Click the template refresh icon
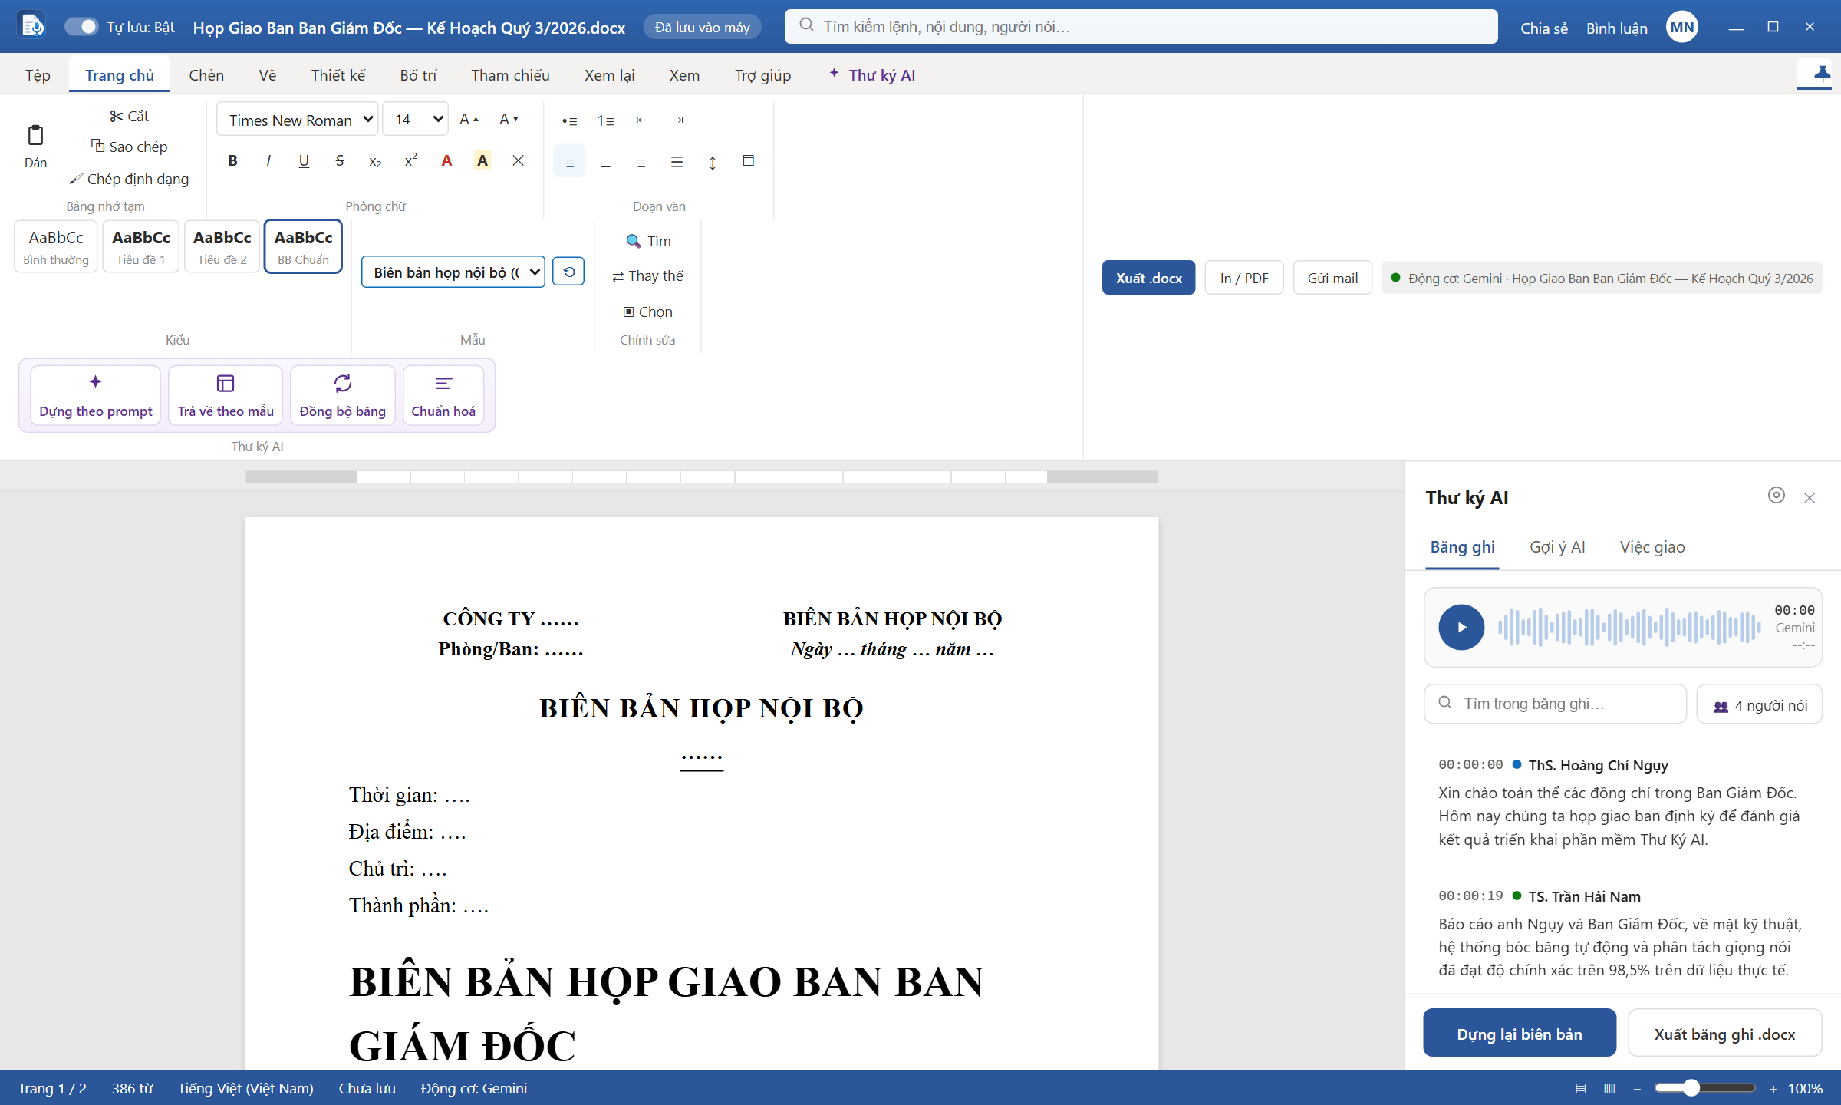This screenshot has height=1105, width=1841. [x=568, y=272]
